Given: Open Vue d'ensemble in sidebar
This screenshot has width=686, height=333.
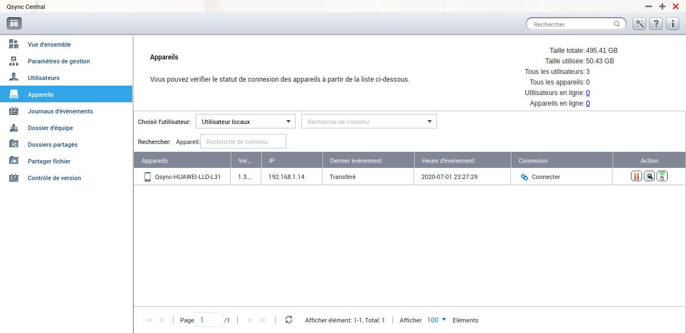Looking at the screenshot, I should pos(49,44).
